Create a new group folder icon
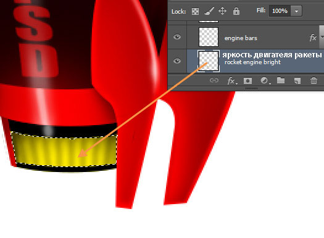Image resolution: width=324 pixels, height=238 pixels. point(281,80)
